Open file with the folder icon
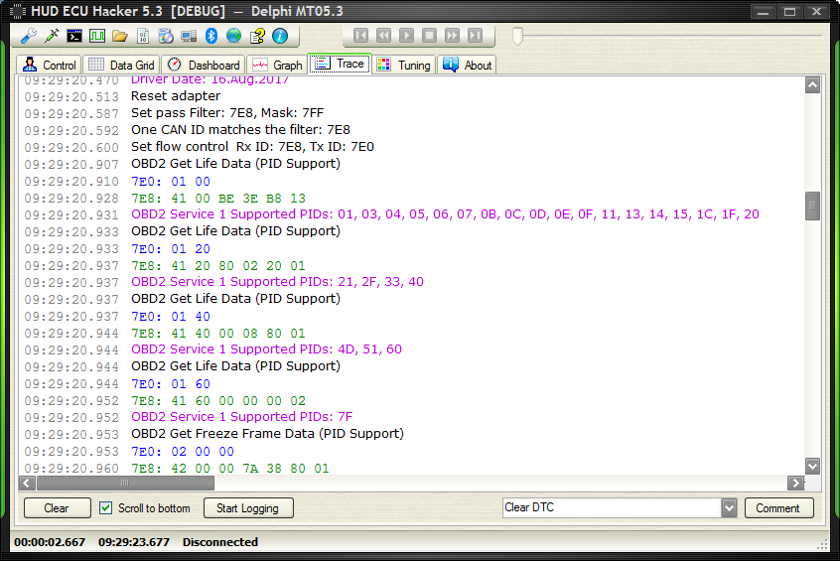Viewport: 840px width, 561px height. [120, 36]
